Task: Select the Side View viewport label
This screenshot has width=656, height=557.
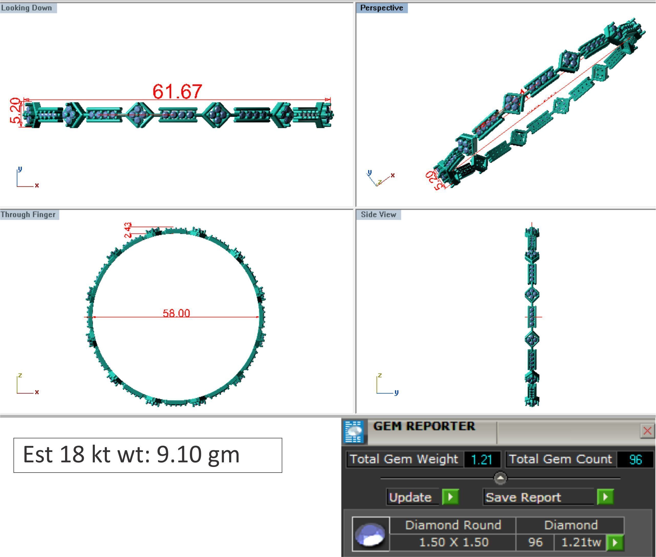Action: [x=378, y=215]
